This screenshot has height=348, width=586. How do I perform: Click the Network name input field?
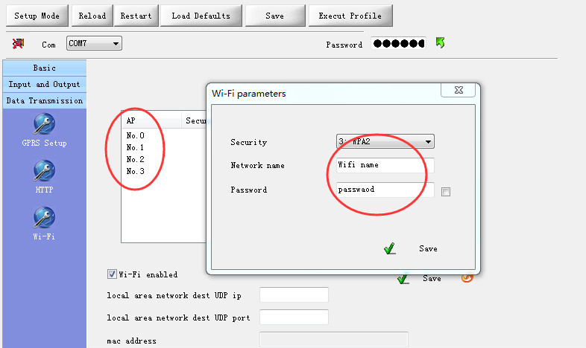tap(384, 166)
